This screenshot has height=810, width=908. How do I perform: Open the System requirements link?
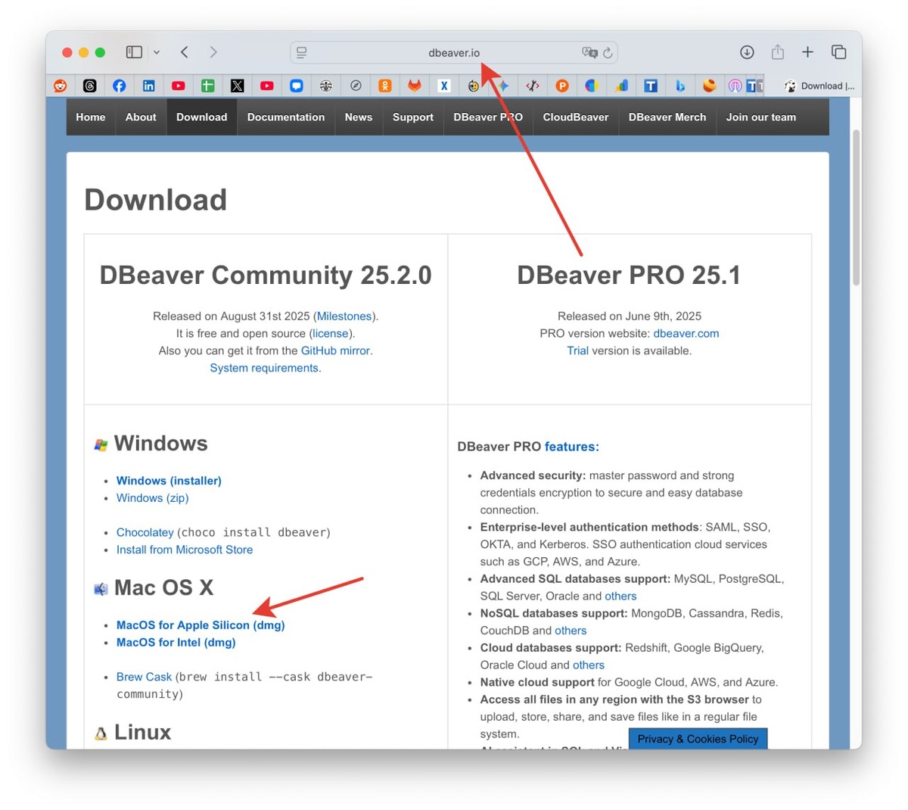click(266, 368)
